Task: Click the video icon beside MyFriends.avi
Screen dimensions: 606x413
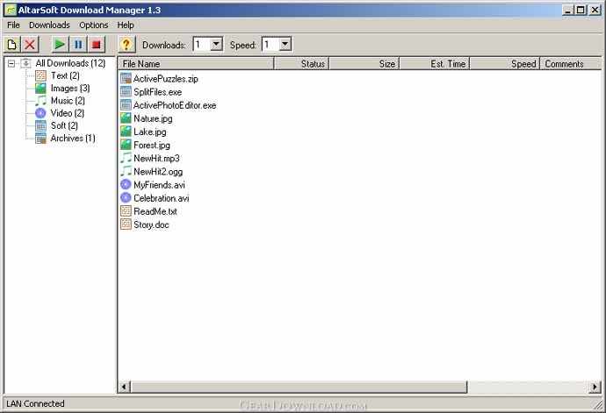Action: pyautogui.click(x=126, y=185)
